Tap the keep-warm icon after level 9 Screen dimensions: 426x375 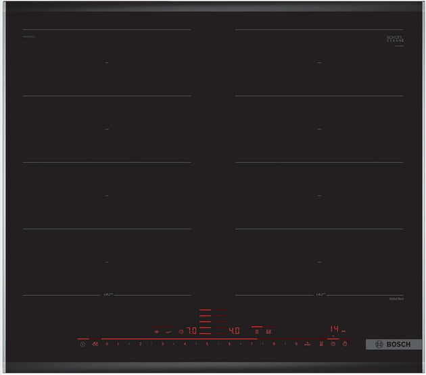307,344
